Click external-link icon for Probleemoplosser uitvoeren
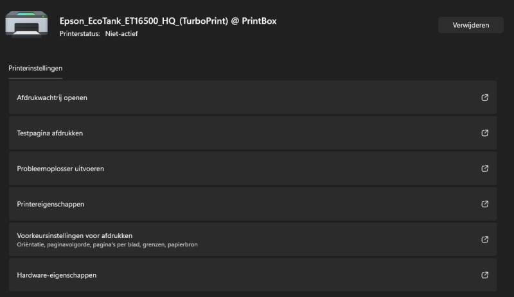Viewport: 514px width, 297px height. (x=484, y=169)
